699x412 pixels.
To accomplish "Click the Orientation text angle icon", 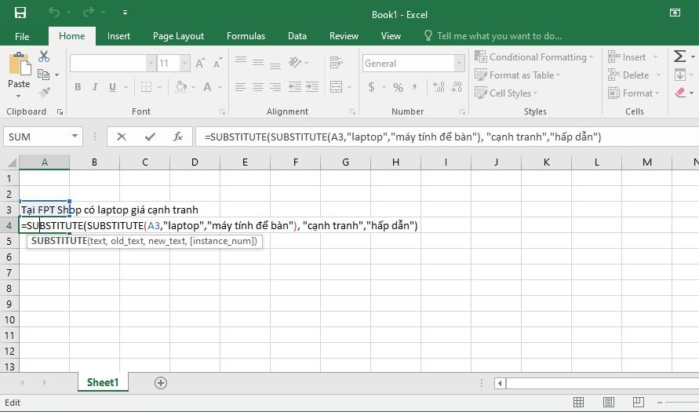I will [x=295, y=63].
